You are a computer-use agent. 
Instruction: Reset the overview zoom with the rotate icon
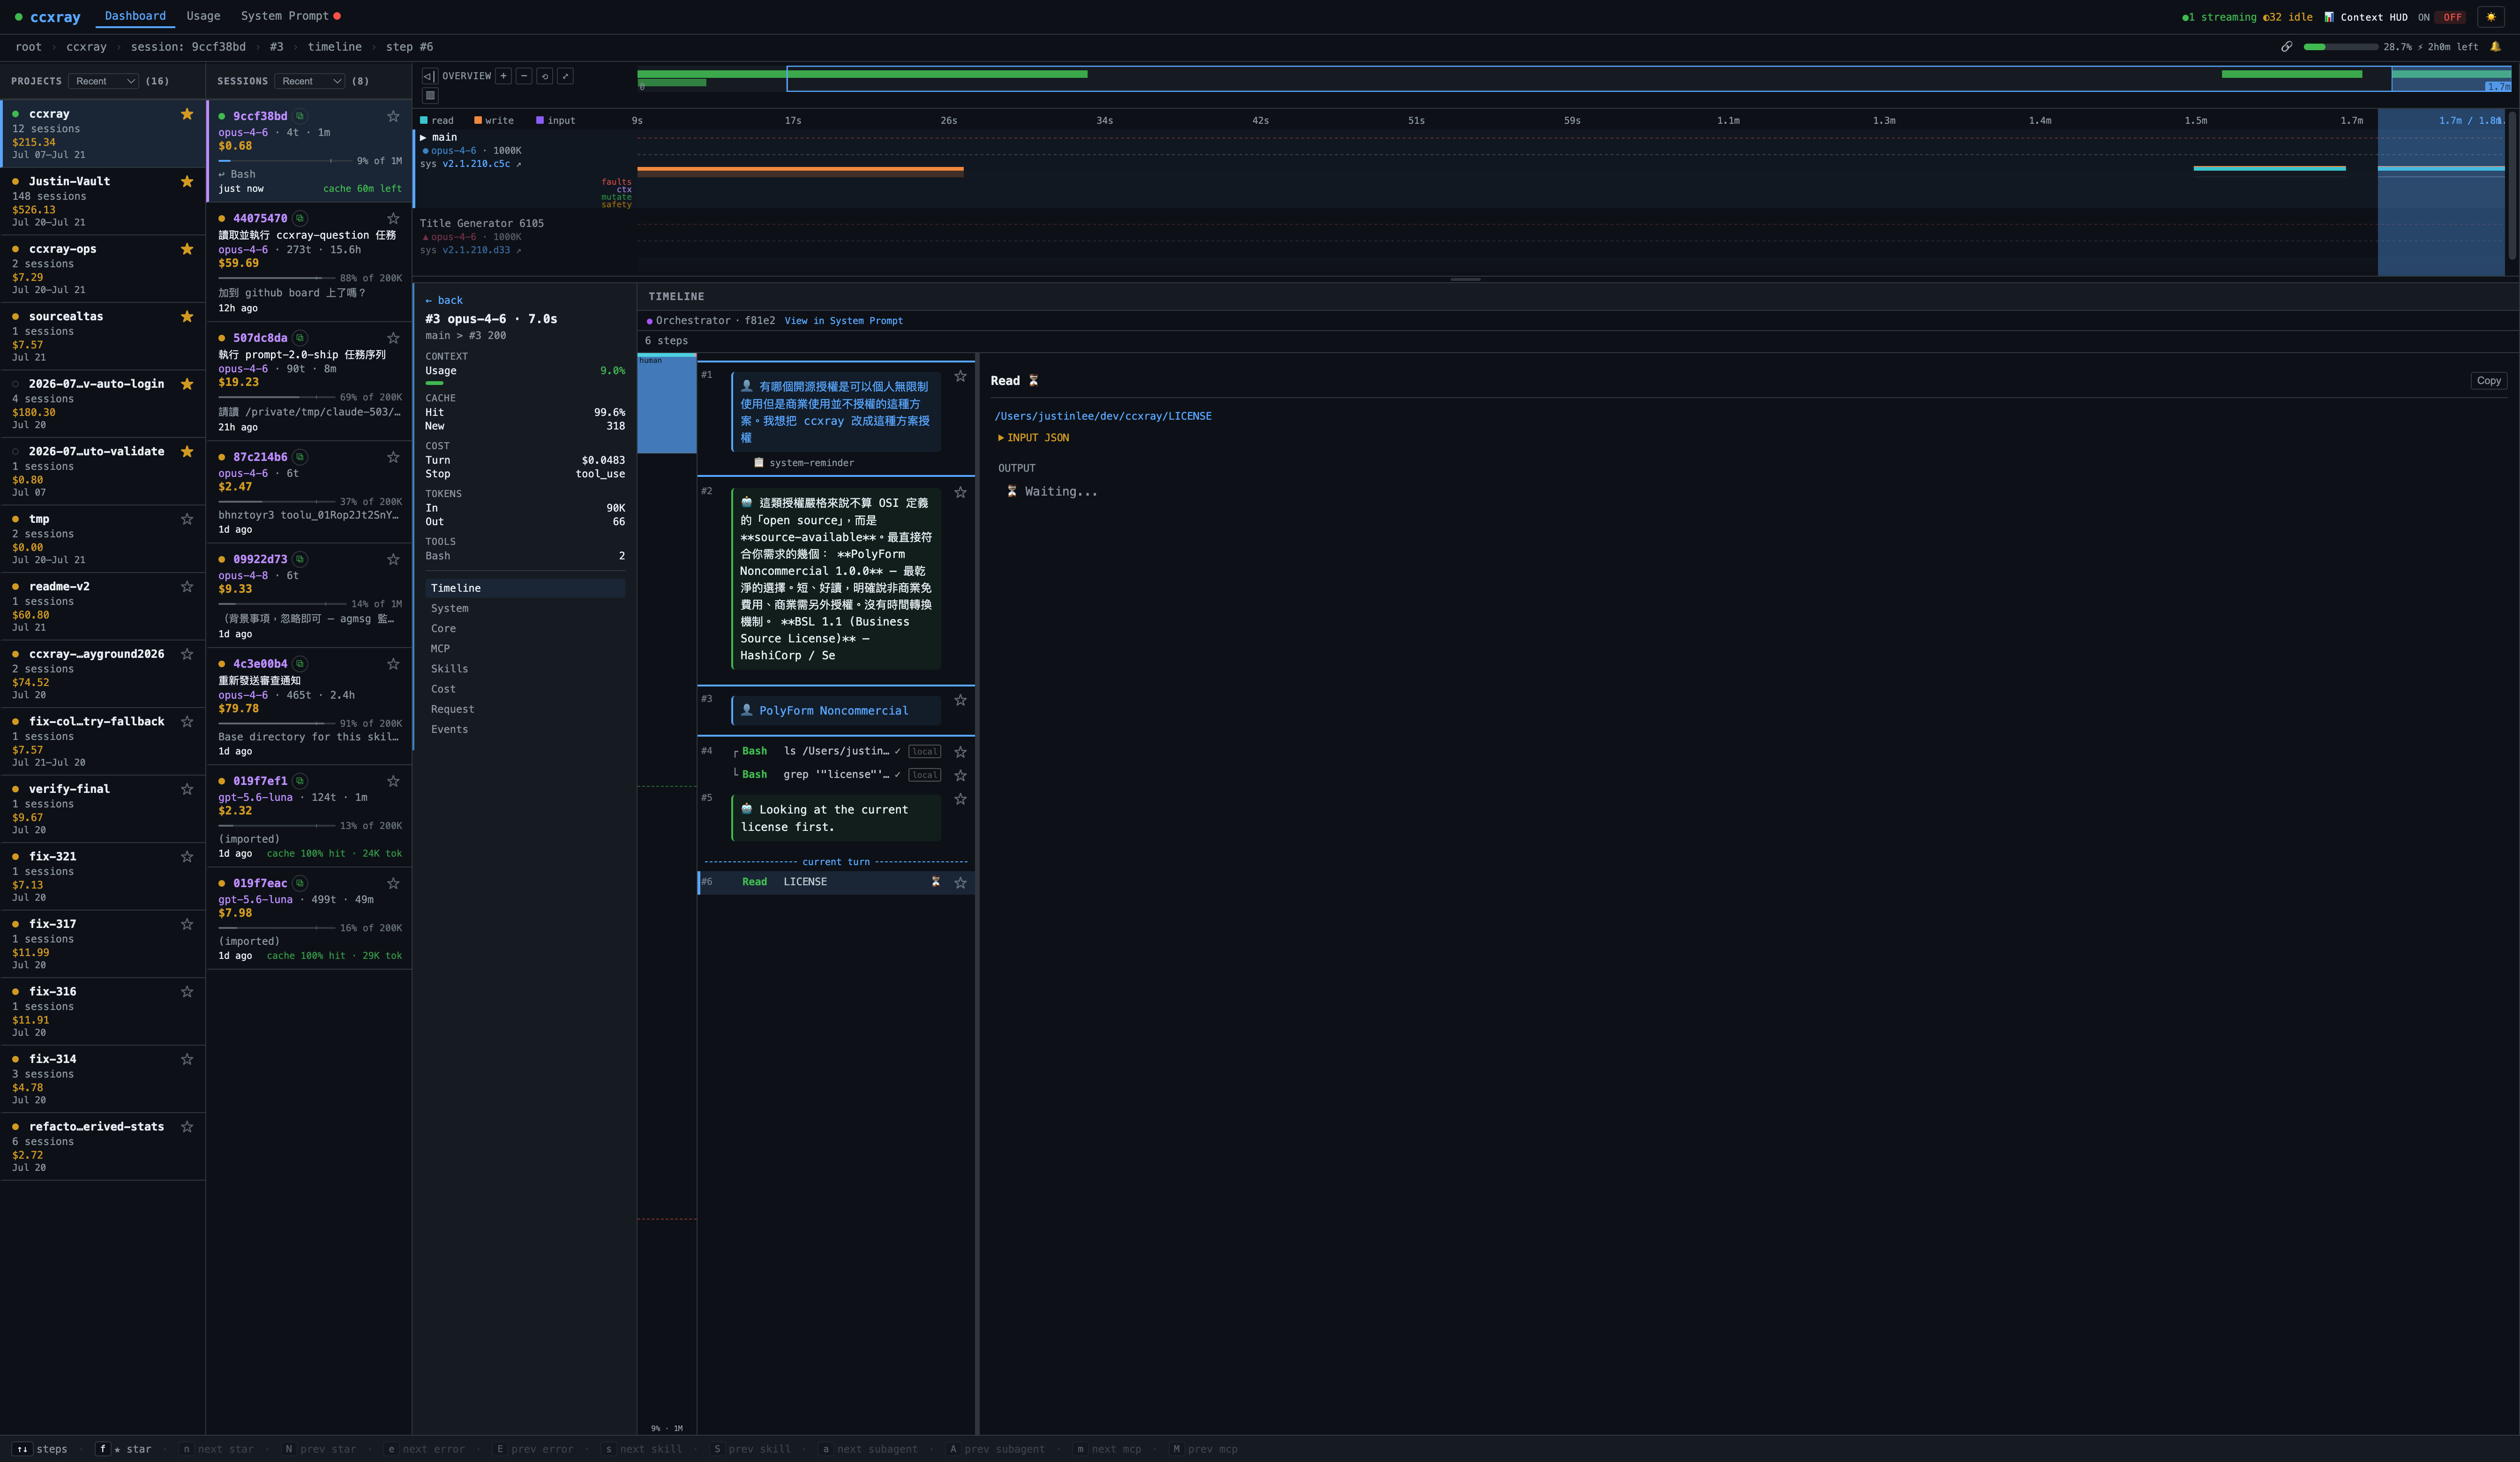click(545, 76)
